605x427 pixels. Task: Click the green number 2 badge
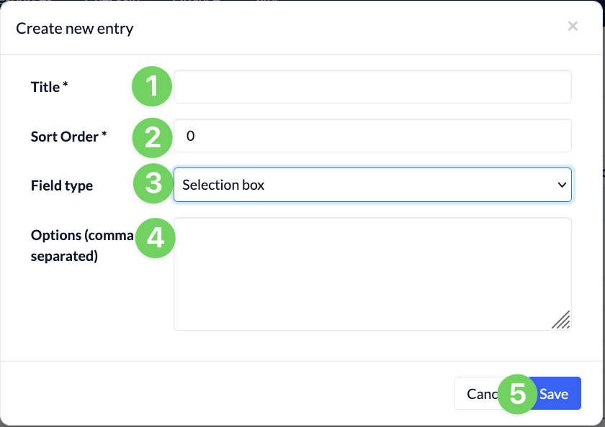(153, 137)
